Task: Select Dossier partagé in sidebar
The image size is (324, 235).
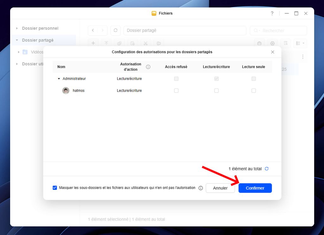Action: [x=38, y=40]
